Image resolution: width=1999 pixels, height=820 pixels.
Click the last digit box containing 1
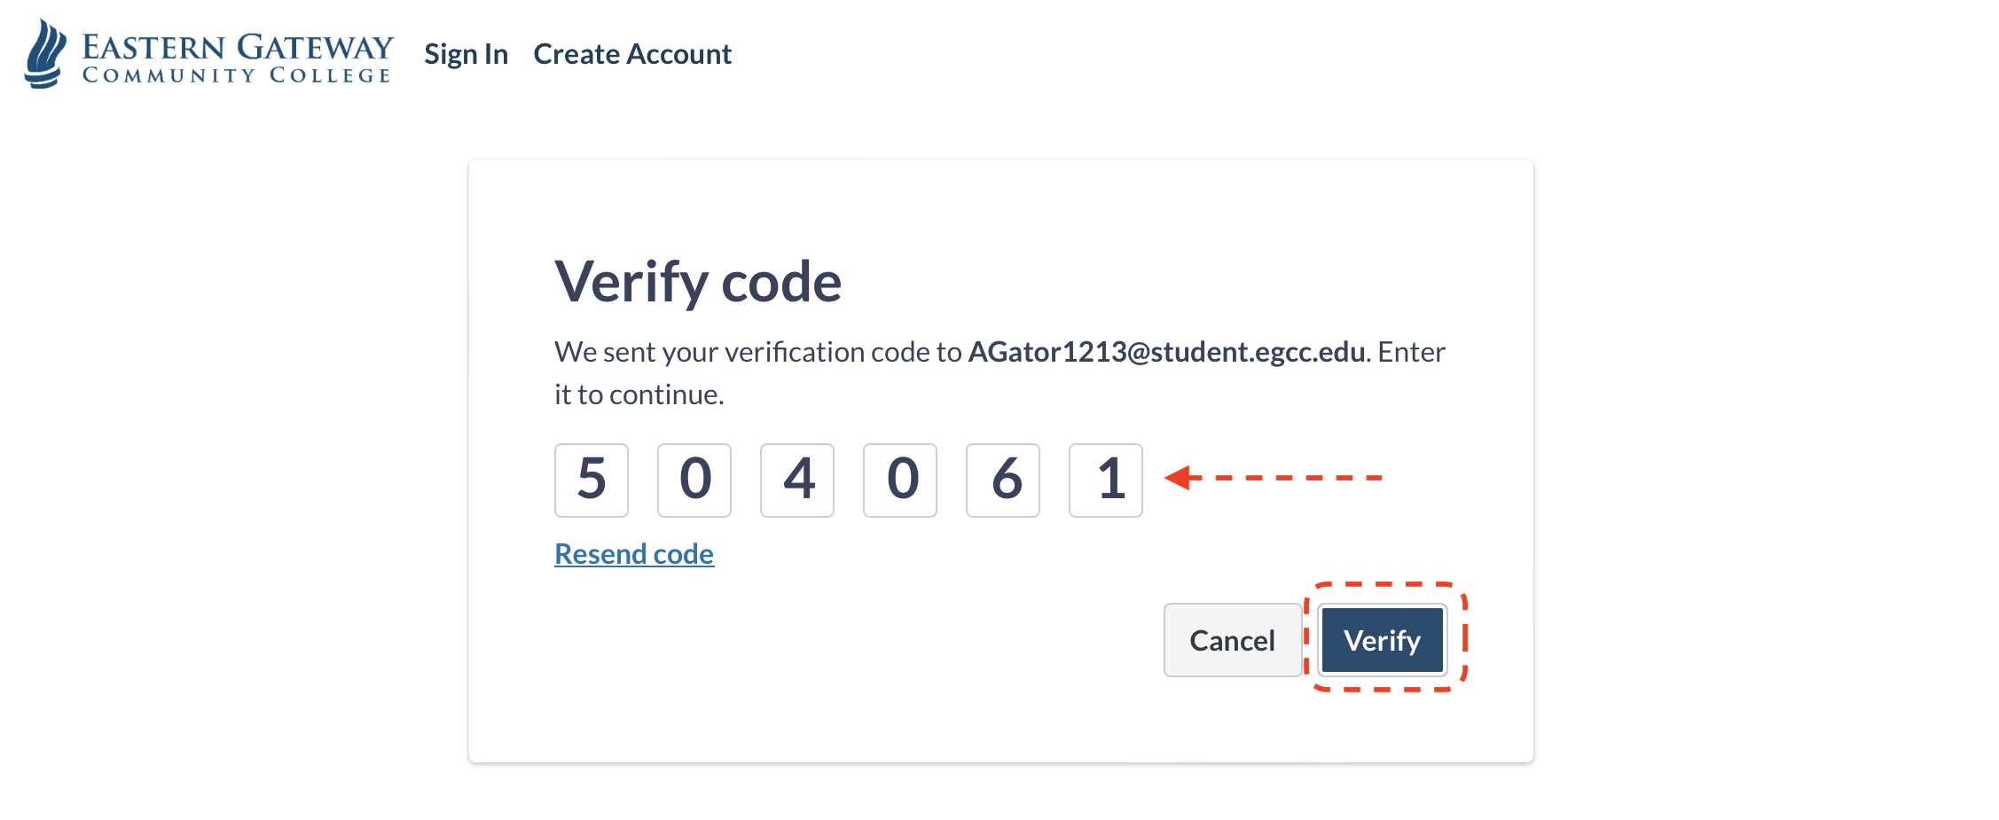1106,480
